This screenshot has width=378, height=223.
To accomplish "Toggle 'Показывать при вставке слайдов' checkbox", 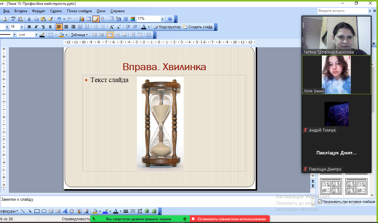I will pos(320,202).
